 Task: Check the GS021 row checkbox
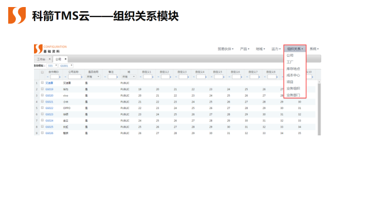pos(42,101)
